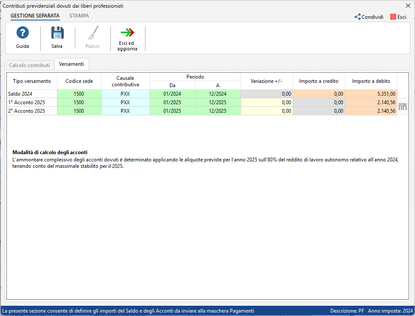
Task: Click Variazione field for 2° Acconto 2025
Action: click(x=267, y=111)
